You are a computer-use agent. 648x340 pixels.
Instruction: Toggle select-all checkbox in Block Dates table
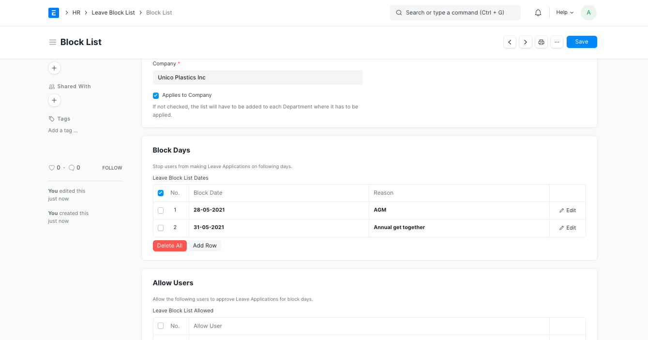[x=161, y=193]
